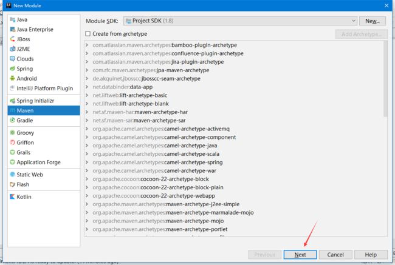Click the Flash folder icon

[12, 184]
